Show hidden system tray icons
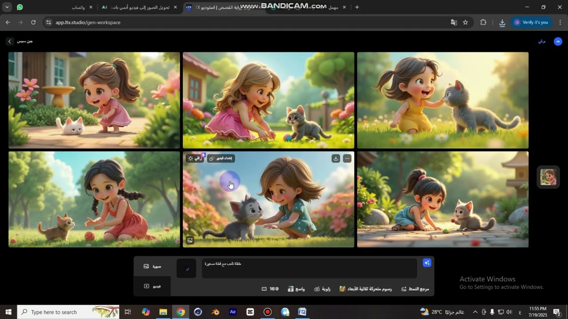 pyautogui.click(x=475, y=312)
